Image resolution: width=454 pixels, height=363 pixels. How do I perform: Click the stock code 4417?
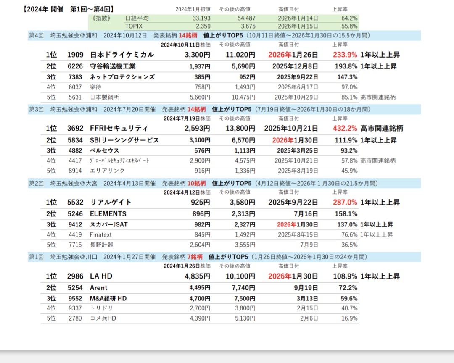[x=75, y=160]
